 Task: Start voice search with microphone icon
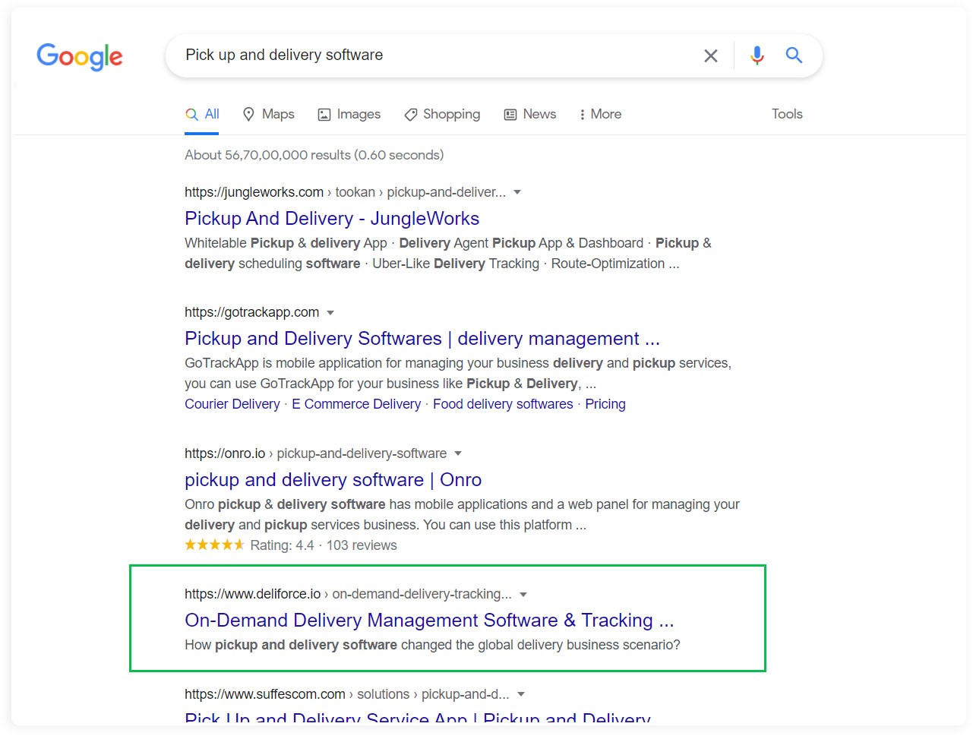coord(757,55)
